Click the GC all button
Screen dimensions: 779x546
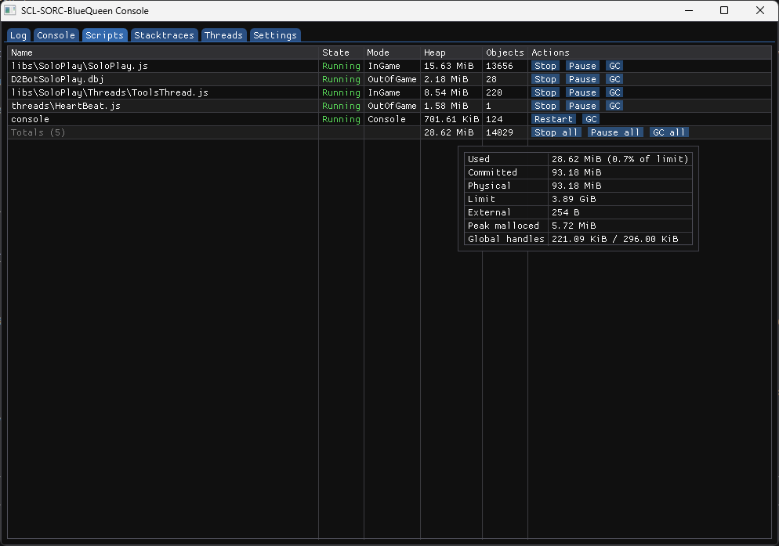[x=668, y=132]
